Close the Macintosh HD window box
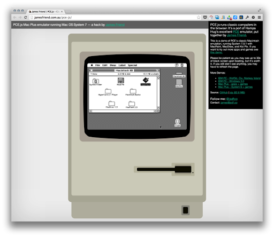Screen dimensions: 274x237 click(x=92, y=70)
